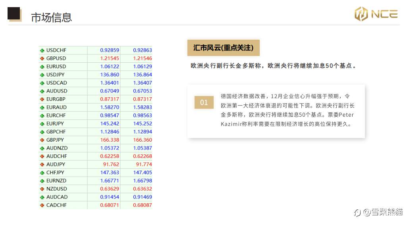Click the red down arrow beside GBPUSD
The height and width of the screenshot is (227, 407).
click(42, 59)
